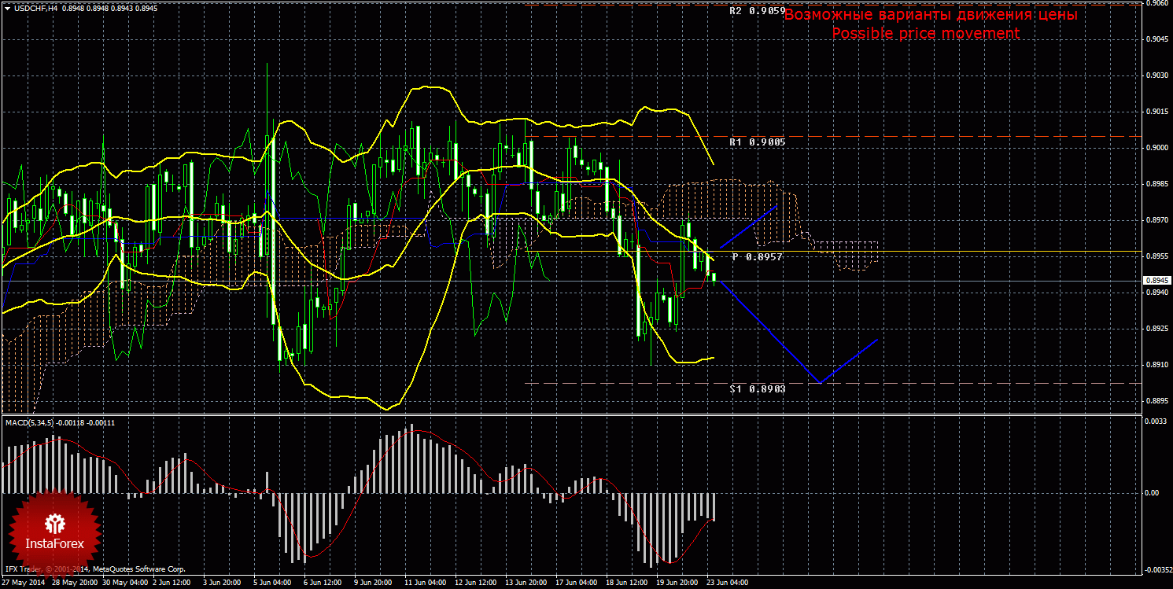Click the S1 0.8903 support label
Viewport: 1173px width, 589px height.
pos(757,388)
